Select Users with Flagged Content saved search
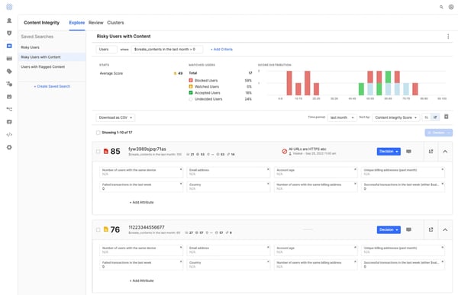Image resolution: width=458 pixels, height=295 pixels. click(52, 67)
